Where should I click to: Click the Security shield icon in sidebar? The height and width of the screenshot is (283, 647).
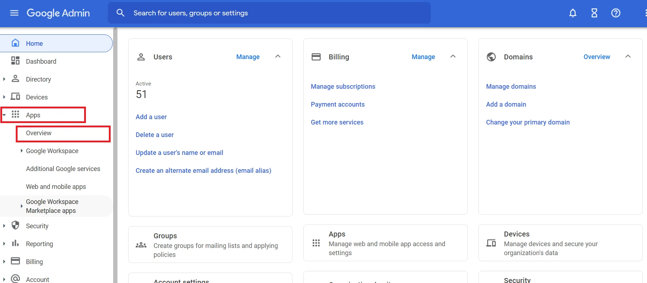[15, 225]
